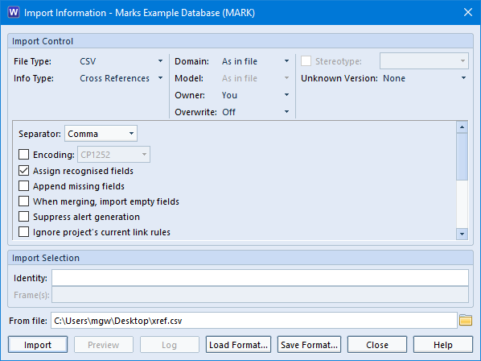Click the Import button
The image size is (481, 361).
[38, 345]
